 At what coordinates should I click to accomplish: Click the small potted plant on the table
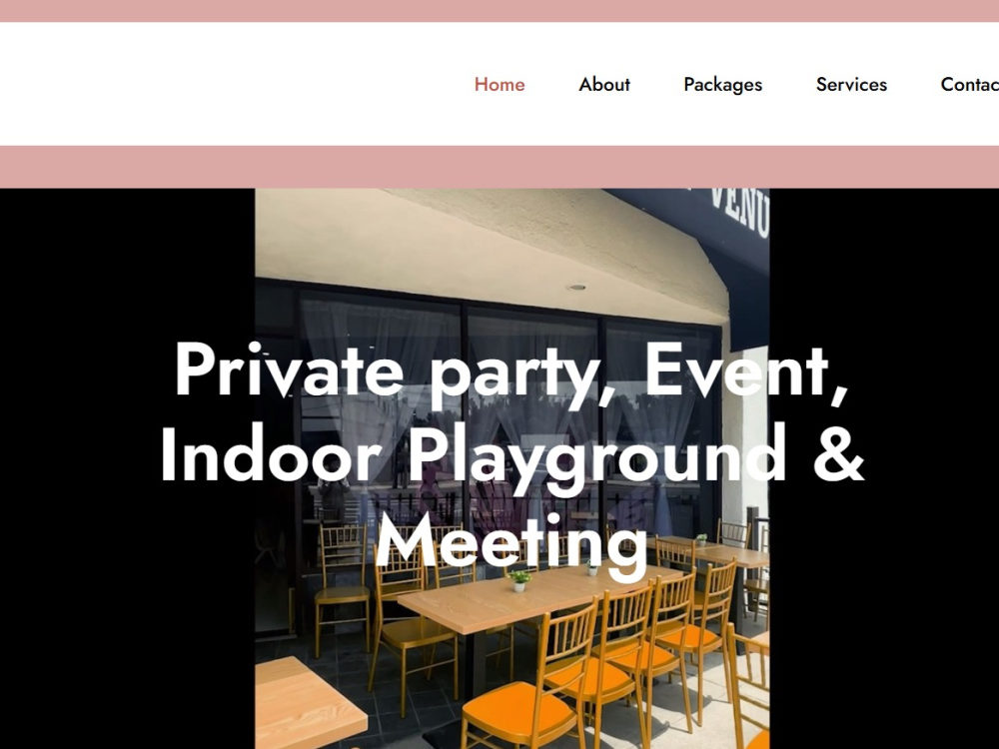tap(519, 581)
